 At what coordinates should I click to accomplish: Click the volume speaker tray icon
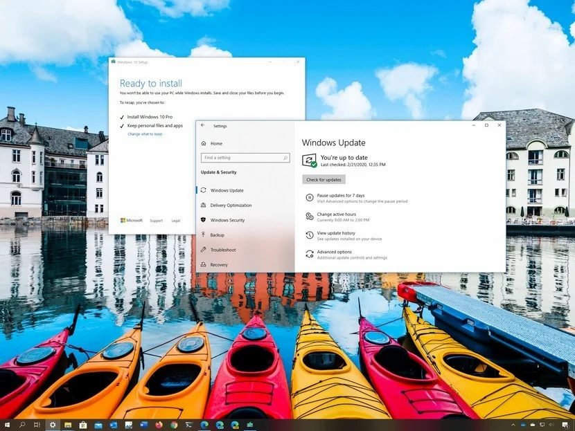(551, 425)
